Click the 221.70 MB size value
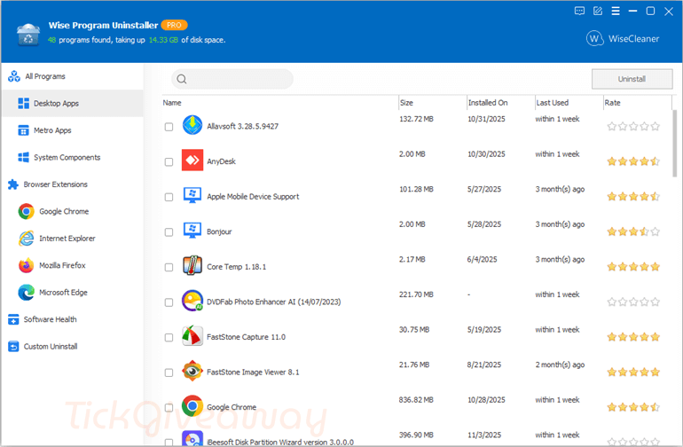 click(x=416, y=294)
